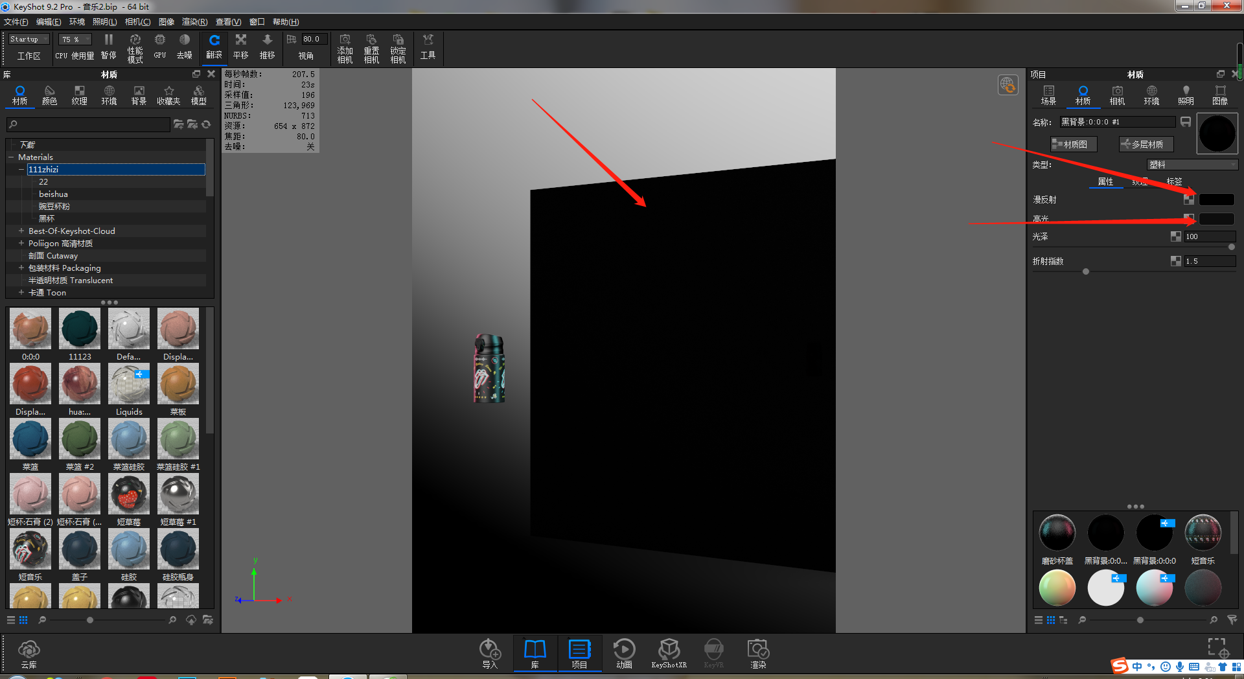
Task: Click the KeyShotXR icon in the bottom dock
Action: (669, 651)
